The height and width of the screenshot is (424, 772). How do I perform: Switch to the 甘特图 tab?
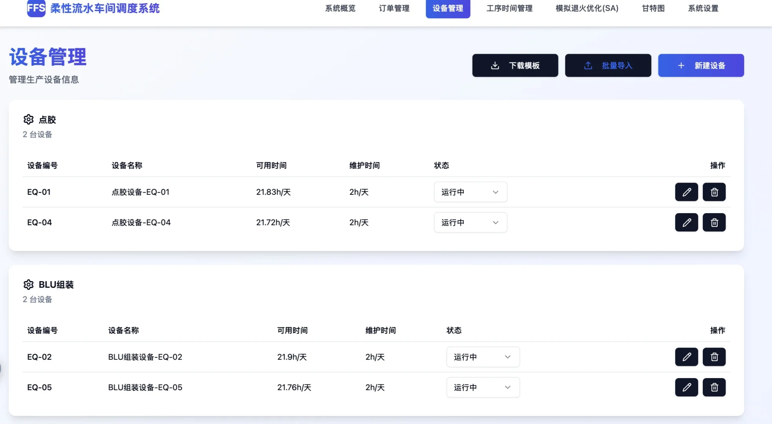pyautogui.click(x=652, y=9)
